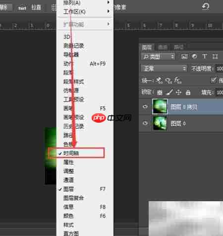
Task: Select 画笔 F5 menu entry
Action: click(x=85, y=108)
